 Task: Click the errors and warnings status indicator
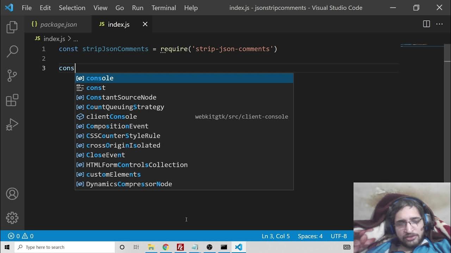click(x=20, y=236)
